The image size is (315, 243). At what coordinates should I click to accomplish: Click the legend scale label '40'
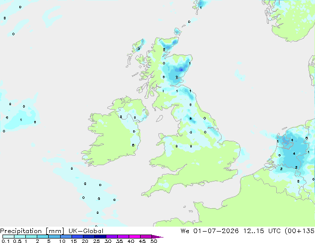coord(131,241)
